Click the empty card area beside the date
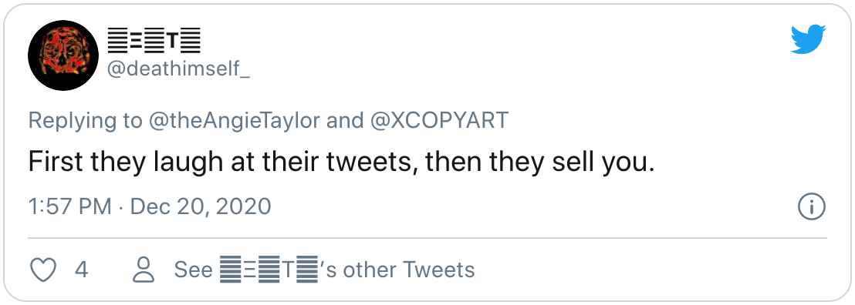 point(534,207)
